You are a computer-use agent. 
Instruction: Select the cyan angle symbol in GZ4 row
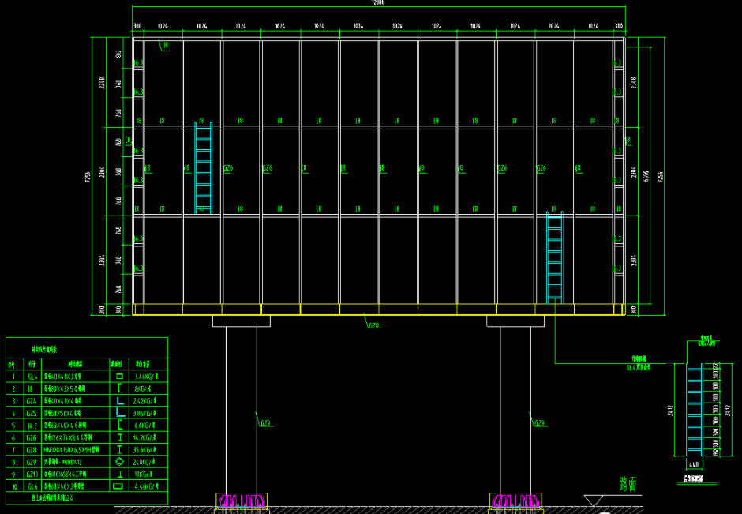coord(119,401)
